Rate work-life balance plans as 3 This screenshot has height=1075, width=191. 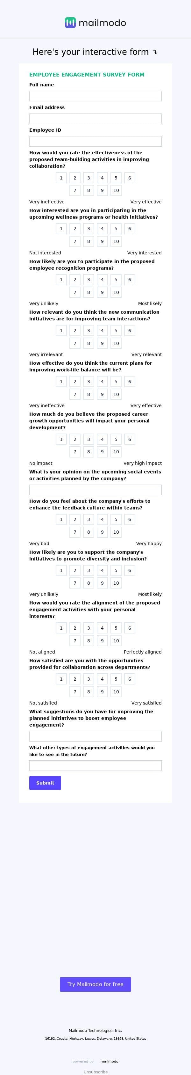click(x=88, y=381)
